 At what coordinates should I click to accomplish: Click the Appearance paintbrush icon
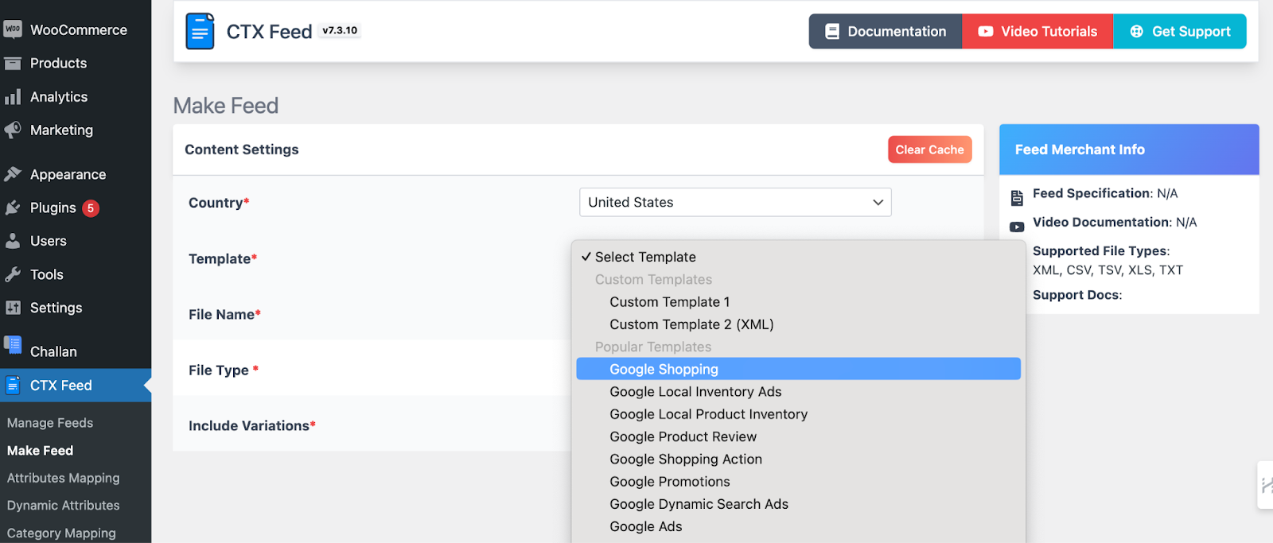click(13, 174)
